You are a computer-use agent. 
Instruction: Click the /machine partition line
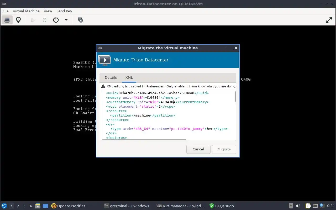click(x=143, y=115)
